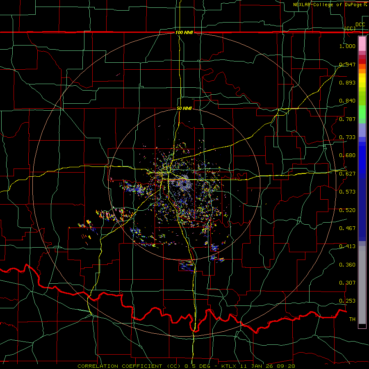The image size is (369, 369).
Task: Click the bright green segment of the color scale
Action: pyautogui.click(x=362, y=112)
